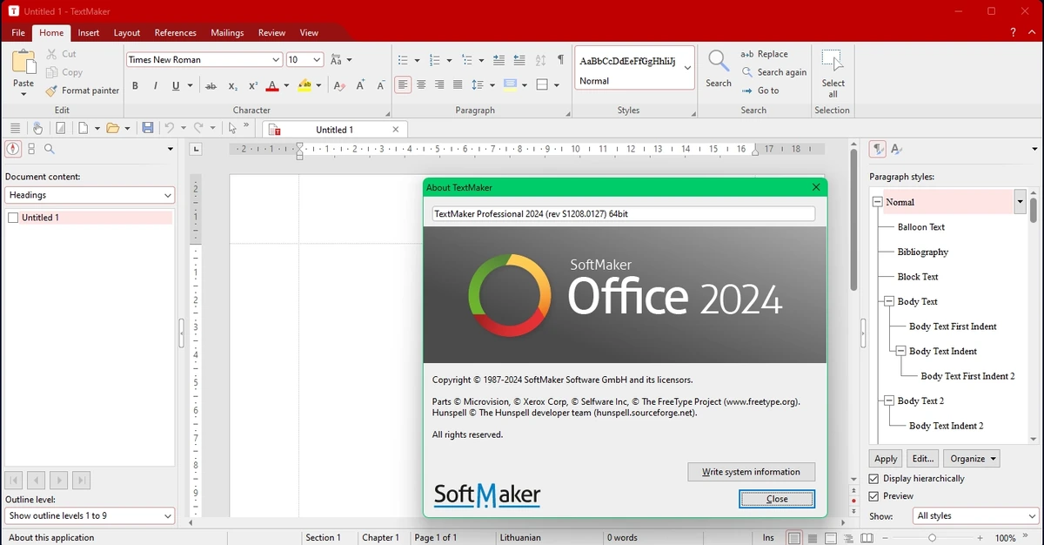Center align the paragraph
The width and height of the screenshot is (1044, 545).
(x=421, y=84)
